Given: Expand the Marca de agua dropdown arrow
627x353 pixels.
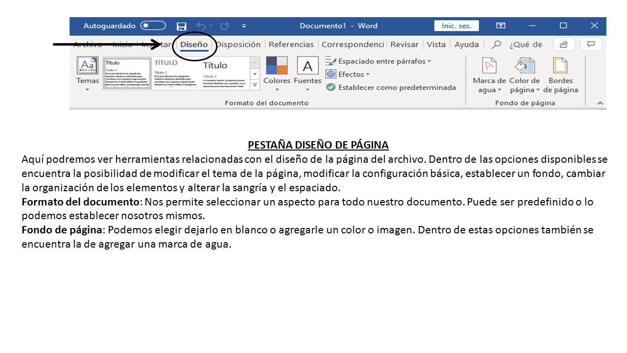Looking at the screenshot, I should pos(500,90).
